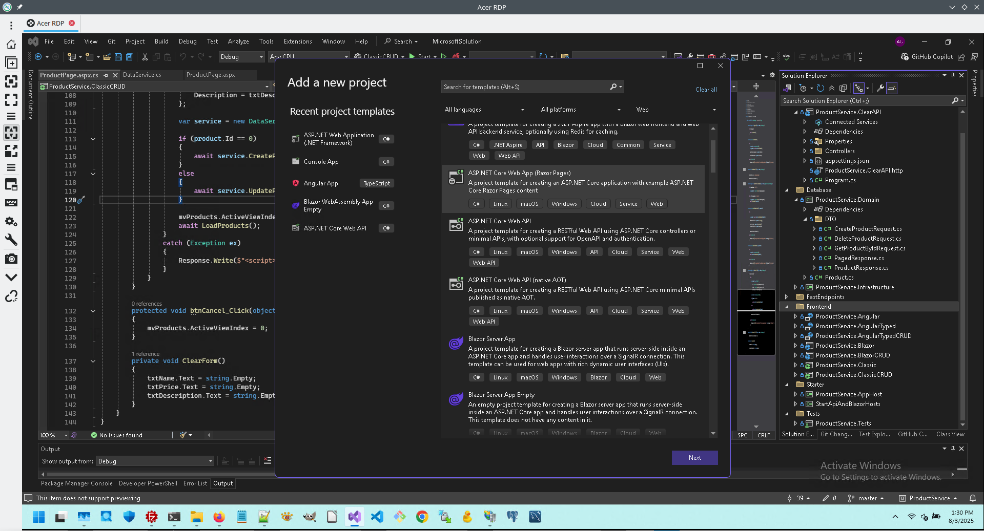Click the Save All toolbar icon
This screenshot has width=984, height=531.
[130, 57]
